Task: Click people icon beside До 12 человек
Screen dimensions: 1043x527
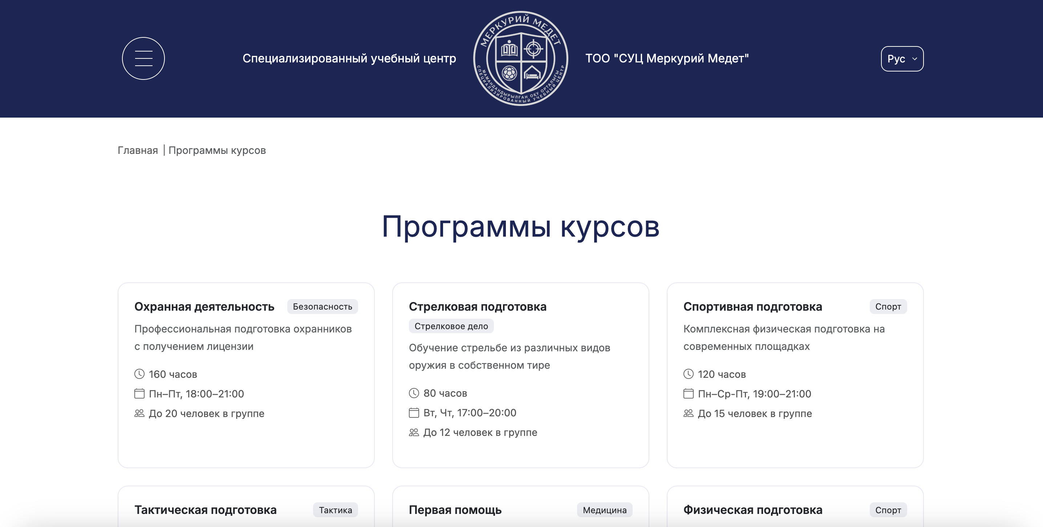Action: tap(414, 432)
